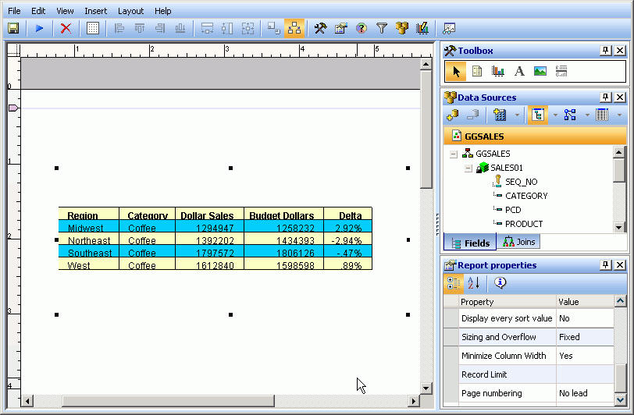Open dropdown arrow next to calculator icon
634x415 pixels.
517,115
